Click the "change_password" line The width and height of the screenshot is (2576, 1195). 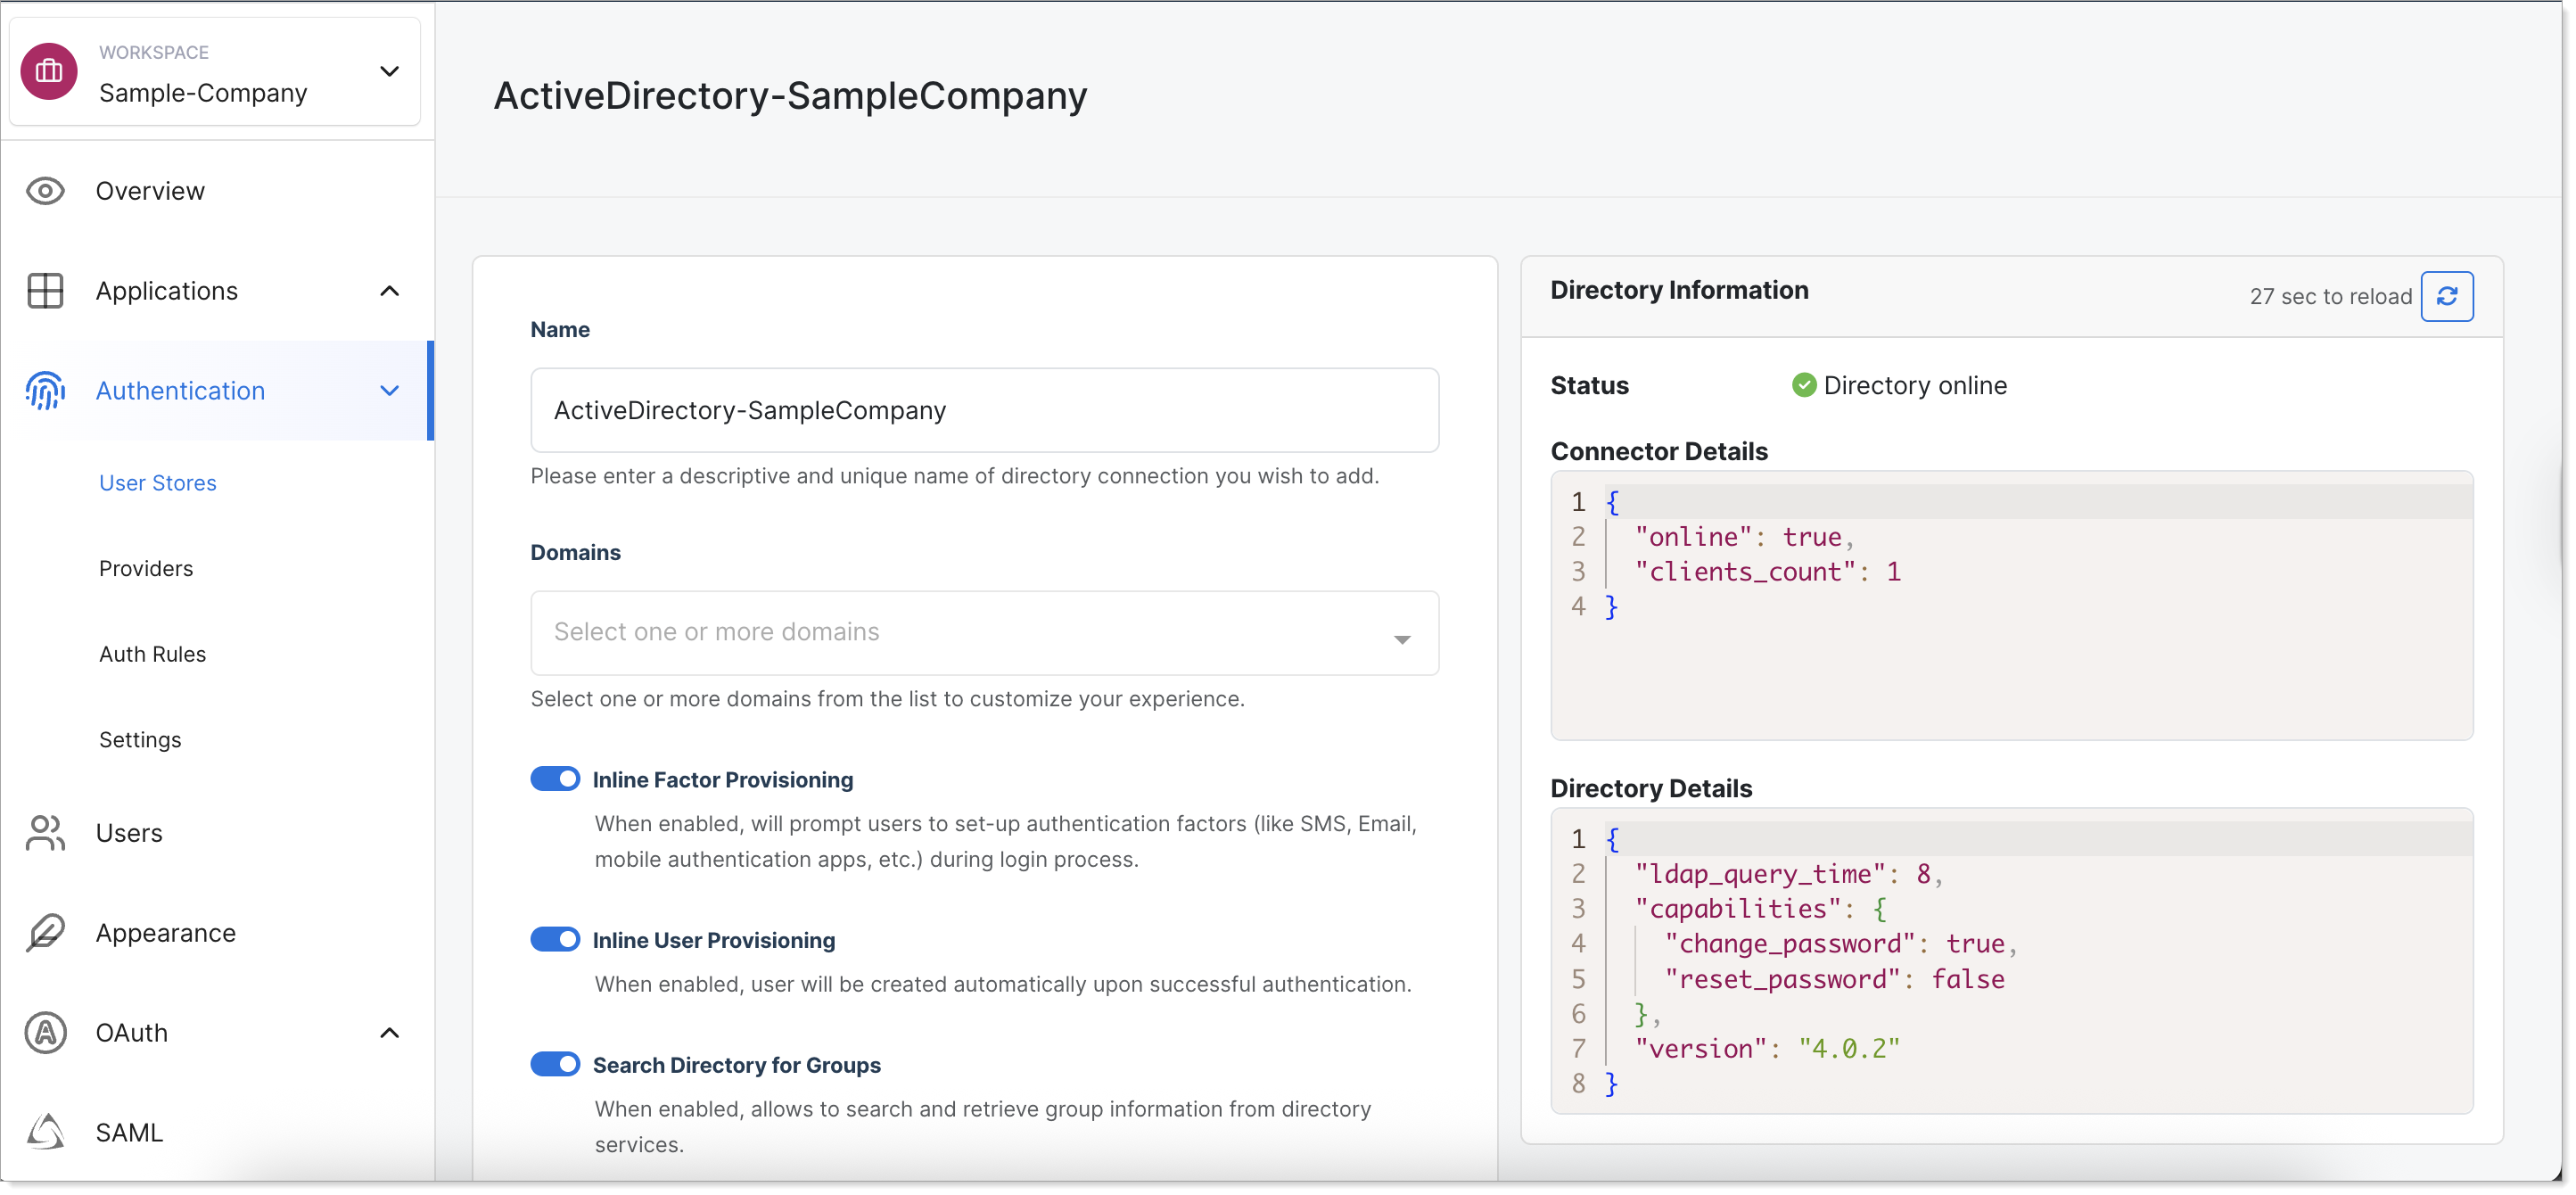point(1840,944)
